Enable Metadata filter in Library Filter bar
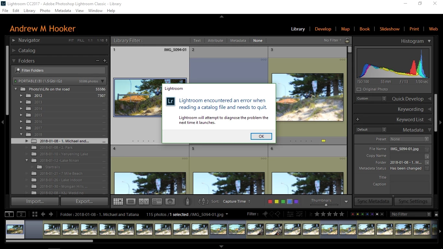 238,41
